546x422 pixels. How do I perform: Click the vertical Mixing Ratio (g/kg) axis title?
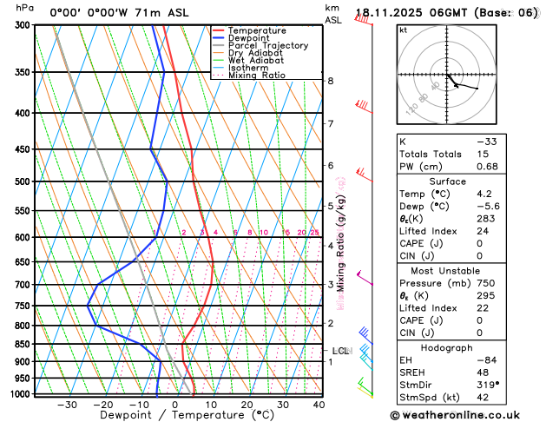(341, 243)
